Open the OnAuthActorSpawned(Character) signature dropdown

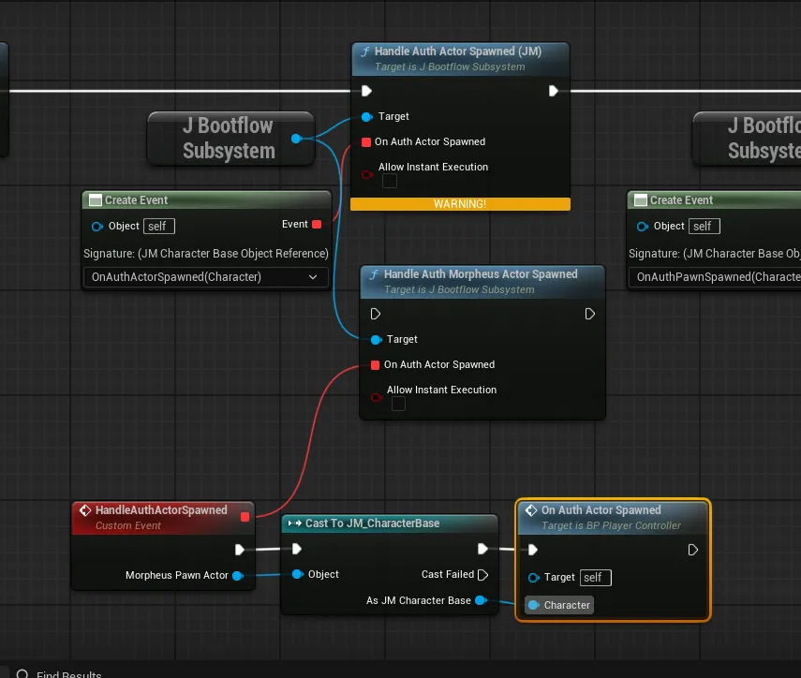[x=205, y=277]
